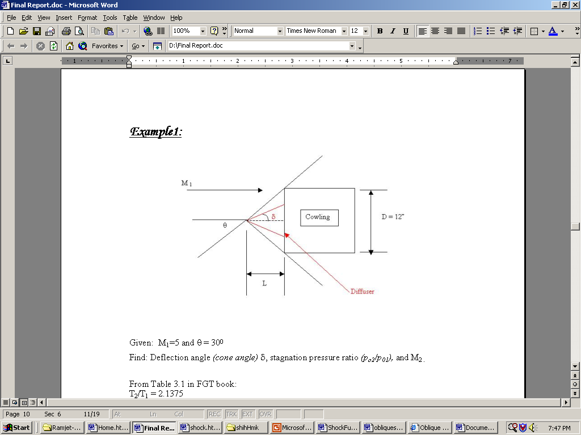Undo the last action
Screen dimensions: 581x435
(125, 31)
